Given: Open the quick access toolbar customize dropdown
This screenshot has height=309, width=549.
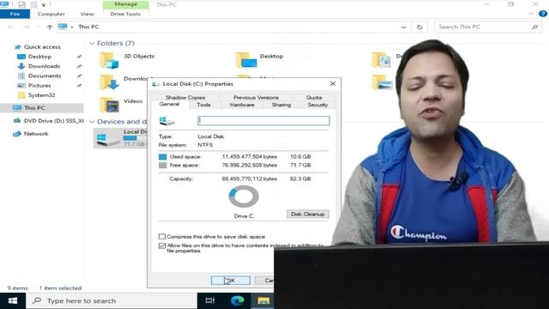Looking at the screenshot, I should 44,5.
